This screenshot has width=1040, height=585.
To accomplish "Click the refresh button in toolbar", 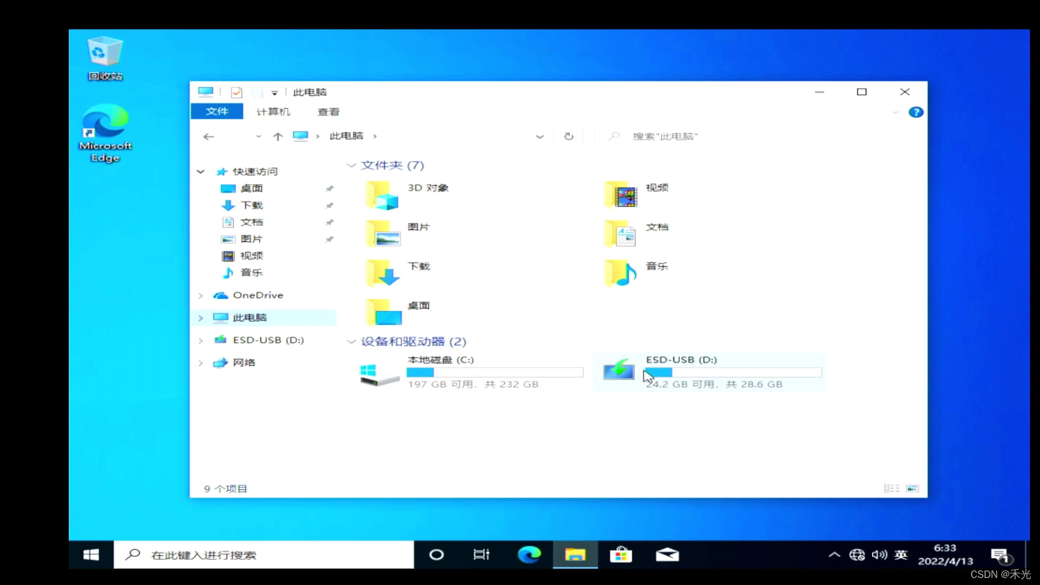I will pyautogui.click(x=569, y=136).
